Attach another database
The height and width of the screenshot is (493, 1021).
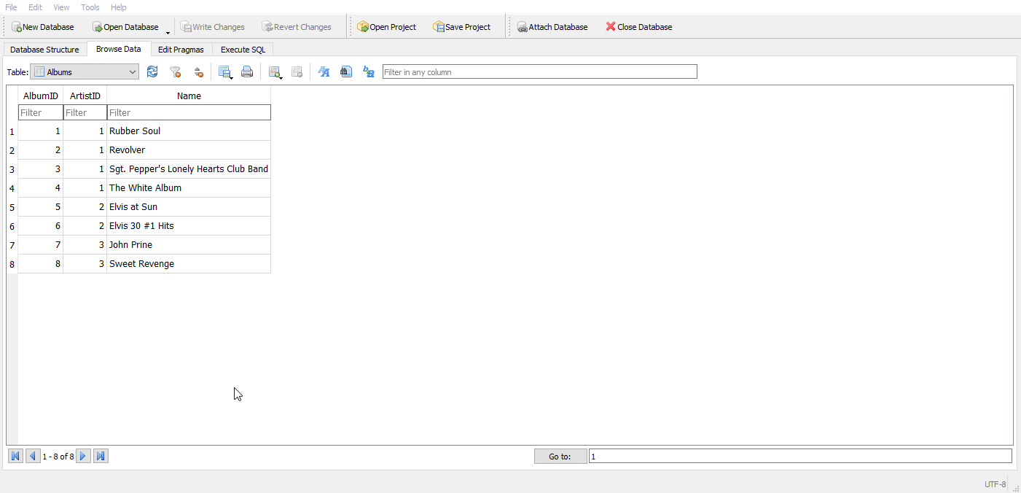[552, 26]
